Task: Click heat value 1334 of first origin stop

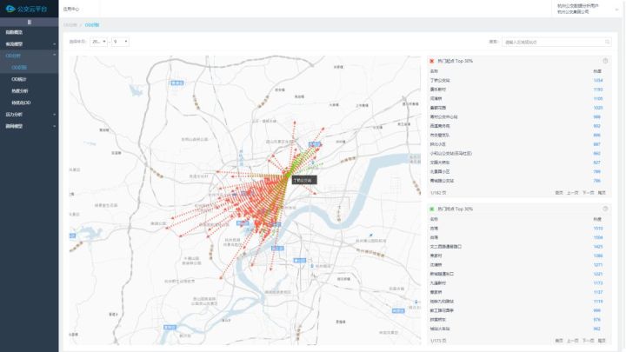Action: click(597, 80)
